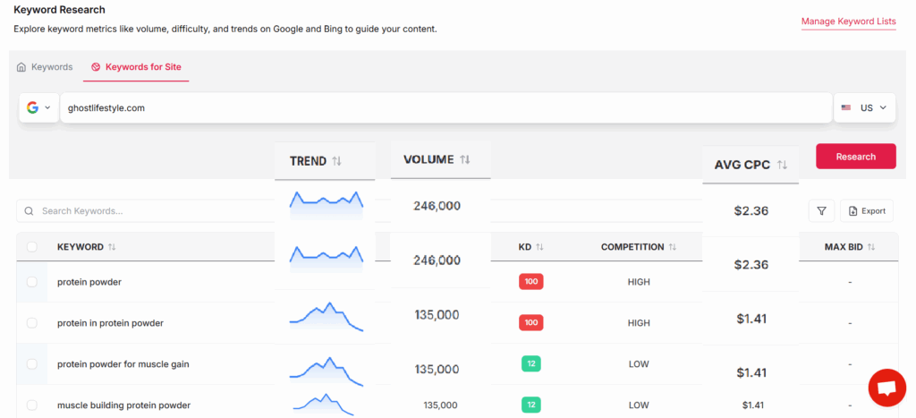916x418 pixels.
Task: Click the trend sparkline for muscle building protein powder
Action: click(x=324, y=405)
